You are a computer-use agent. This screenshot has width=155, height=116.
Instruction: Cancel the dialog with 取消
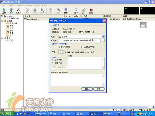(99, 89)
